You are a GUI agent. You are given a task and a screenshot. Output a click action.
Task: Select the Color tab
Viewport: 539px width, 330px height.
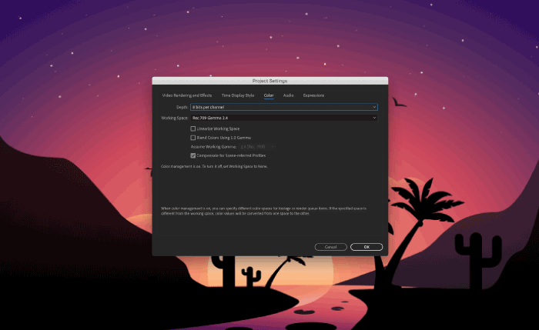(269, 95)
